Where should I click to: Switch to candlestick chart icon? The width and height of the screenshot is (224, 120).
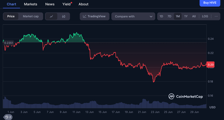(x=64, y=16)
